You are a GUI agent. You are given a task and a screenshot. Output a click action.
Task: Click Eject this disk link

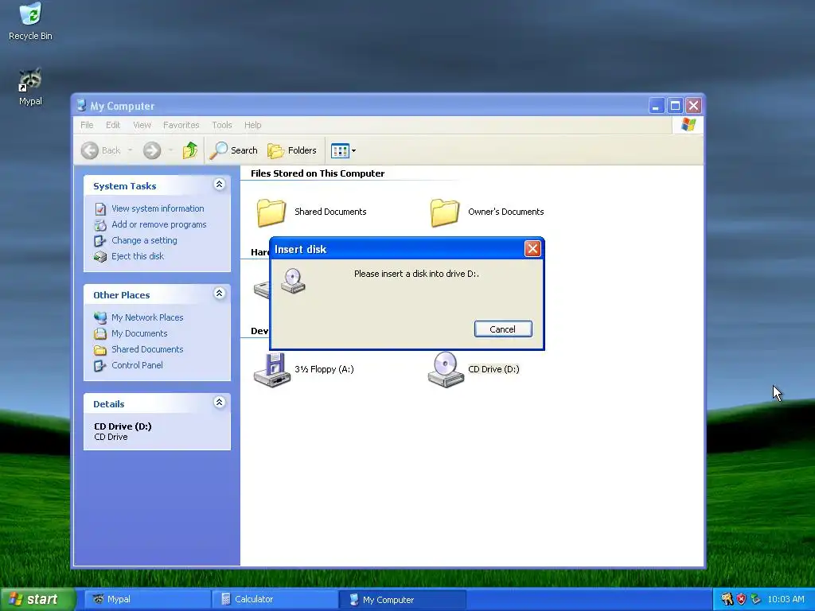(137, 256)
